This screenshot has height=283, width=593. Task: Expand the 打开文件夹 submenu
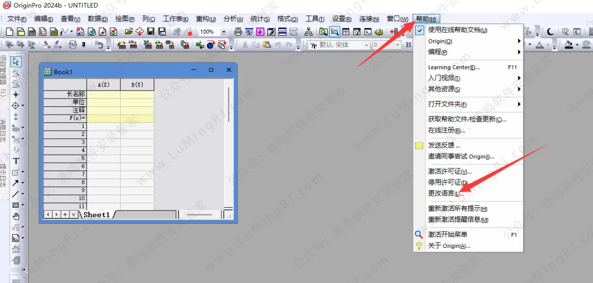tap(472, 104)
